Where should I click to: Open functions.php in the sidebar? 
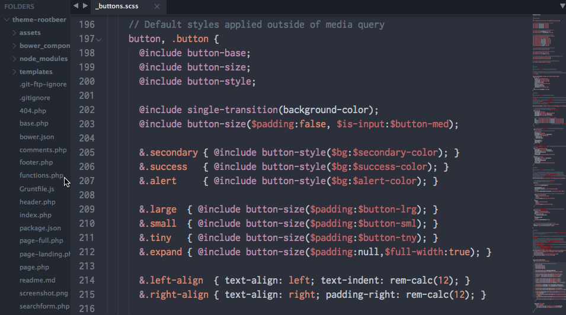tap(41, 176)
